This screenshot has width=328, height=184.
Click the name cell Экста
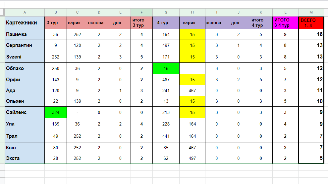coord(25,158)
